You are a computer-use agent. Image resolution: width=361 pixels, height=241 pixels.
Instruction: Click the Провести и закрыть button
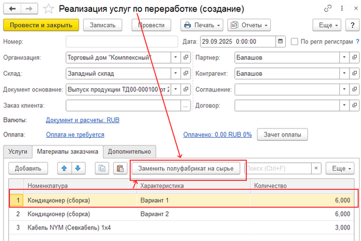(x=41, y=25)
